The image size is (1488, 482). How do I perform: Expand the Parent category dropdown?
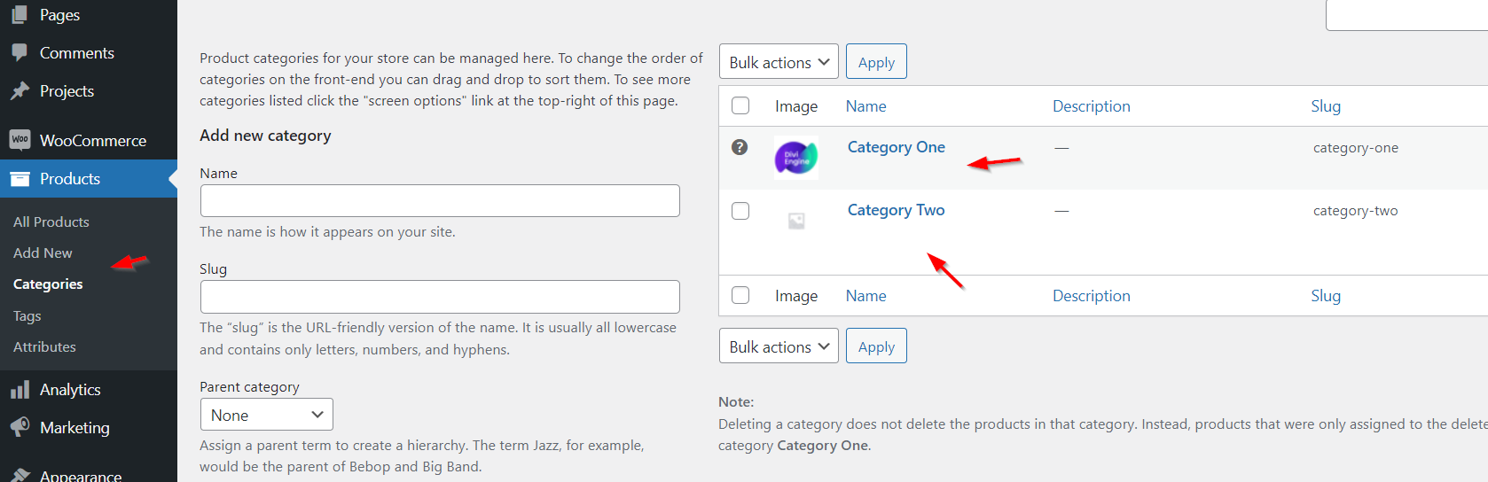tap(266, 415)
